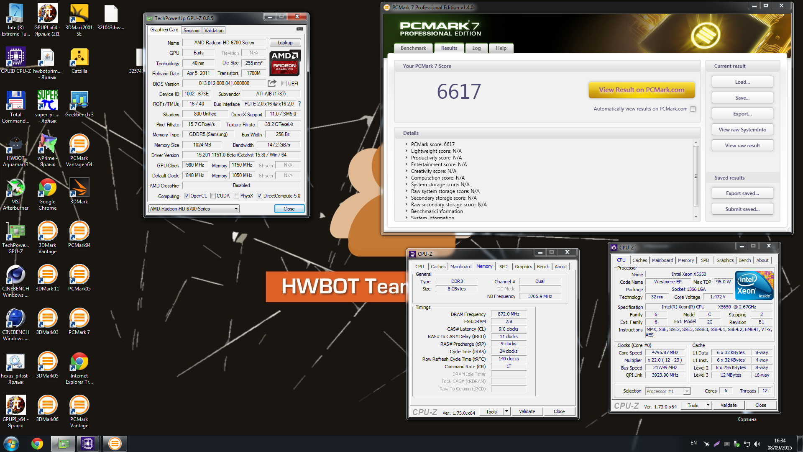Open Processor #1 selection dropdown in CPU-Z

tap(667, 391)
